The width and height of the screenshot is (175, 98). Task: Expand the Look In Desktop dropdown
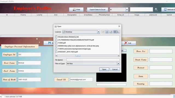pos(98,32)
